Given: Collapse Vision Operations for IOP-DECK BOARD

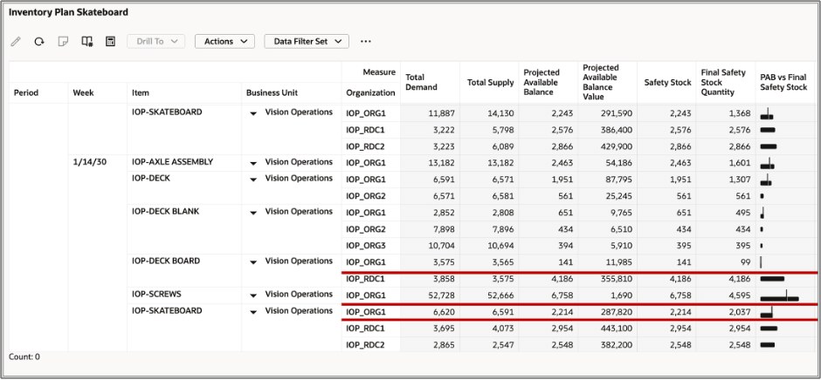Looking at the screenshot, I should point(253,261).
